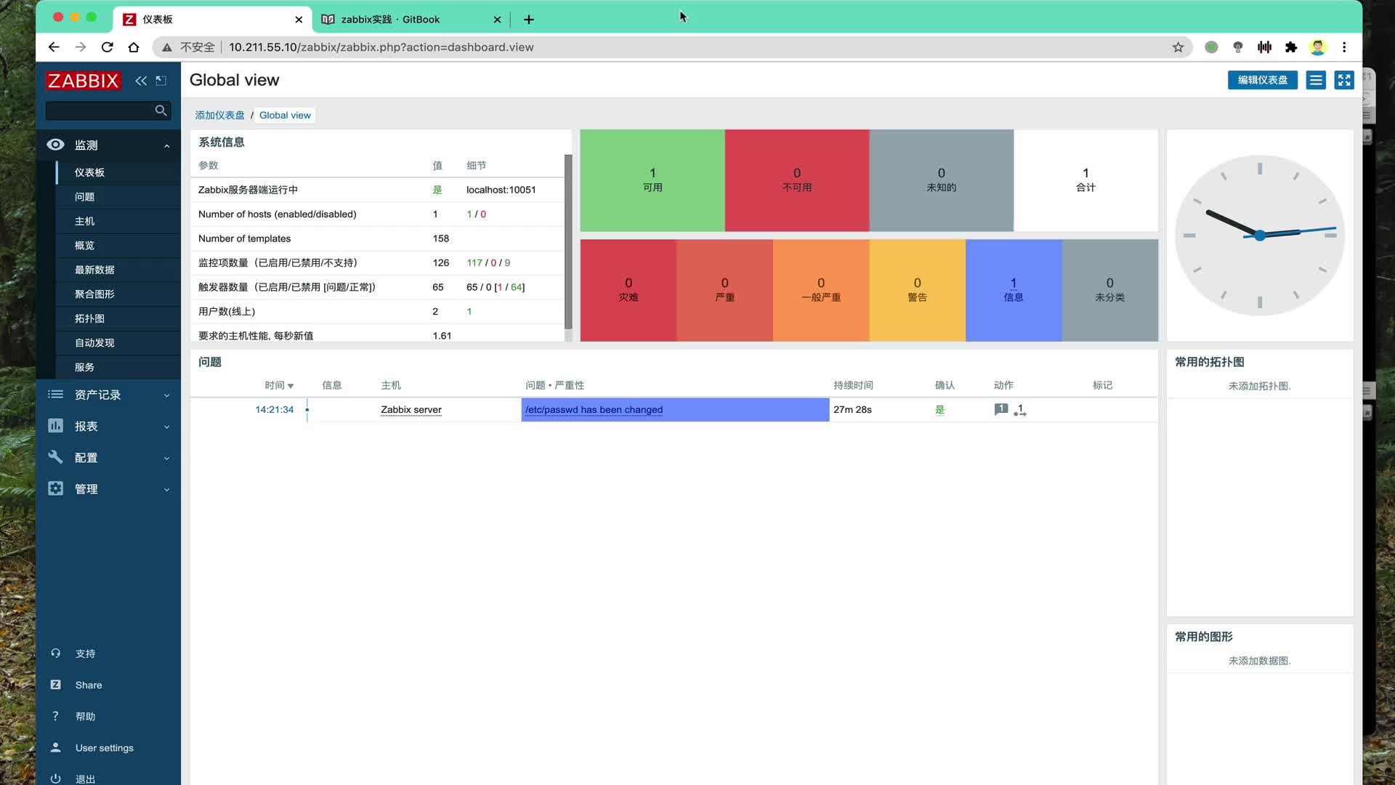Click 编辑仪表盘 (Edit Dashboard) button
The height and width of the screenshot is (785, 1395).
point(1262,79)
